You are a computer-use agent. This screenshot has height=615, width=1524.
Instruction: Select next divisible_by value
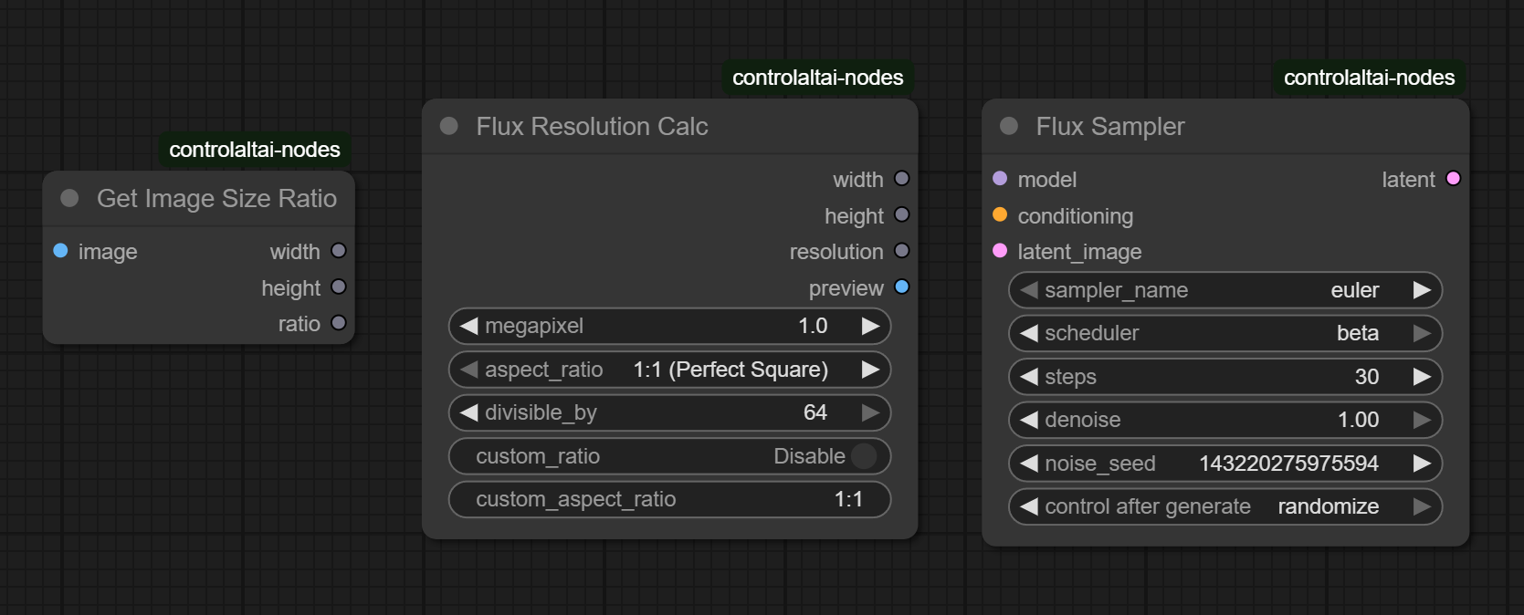point(871,412)
